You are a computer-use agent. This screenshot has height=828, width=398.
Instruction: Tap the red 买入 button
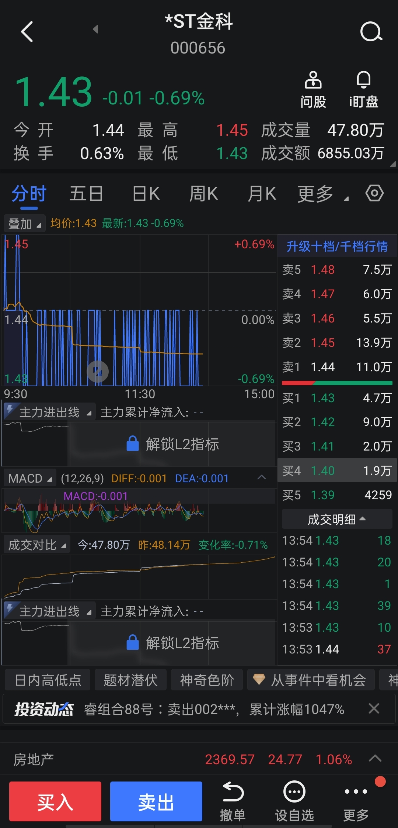click(x=55, y=801)
